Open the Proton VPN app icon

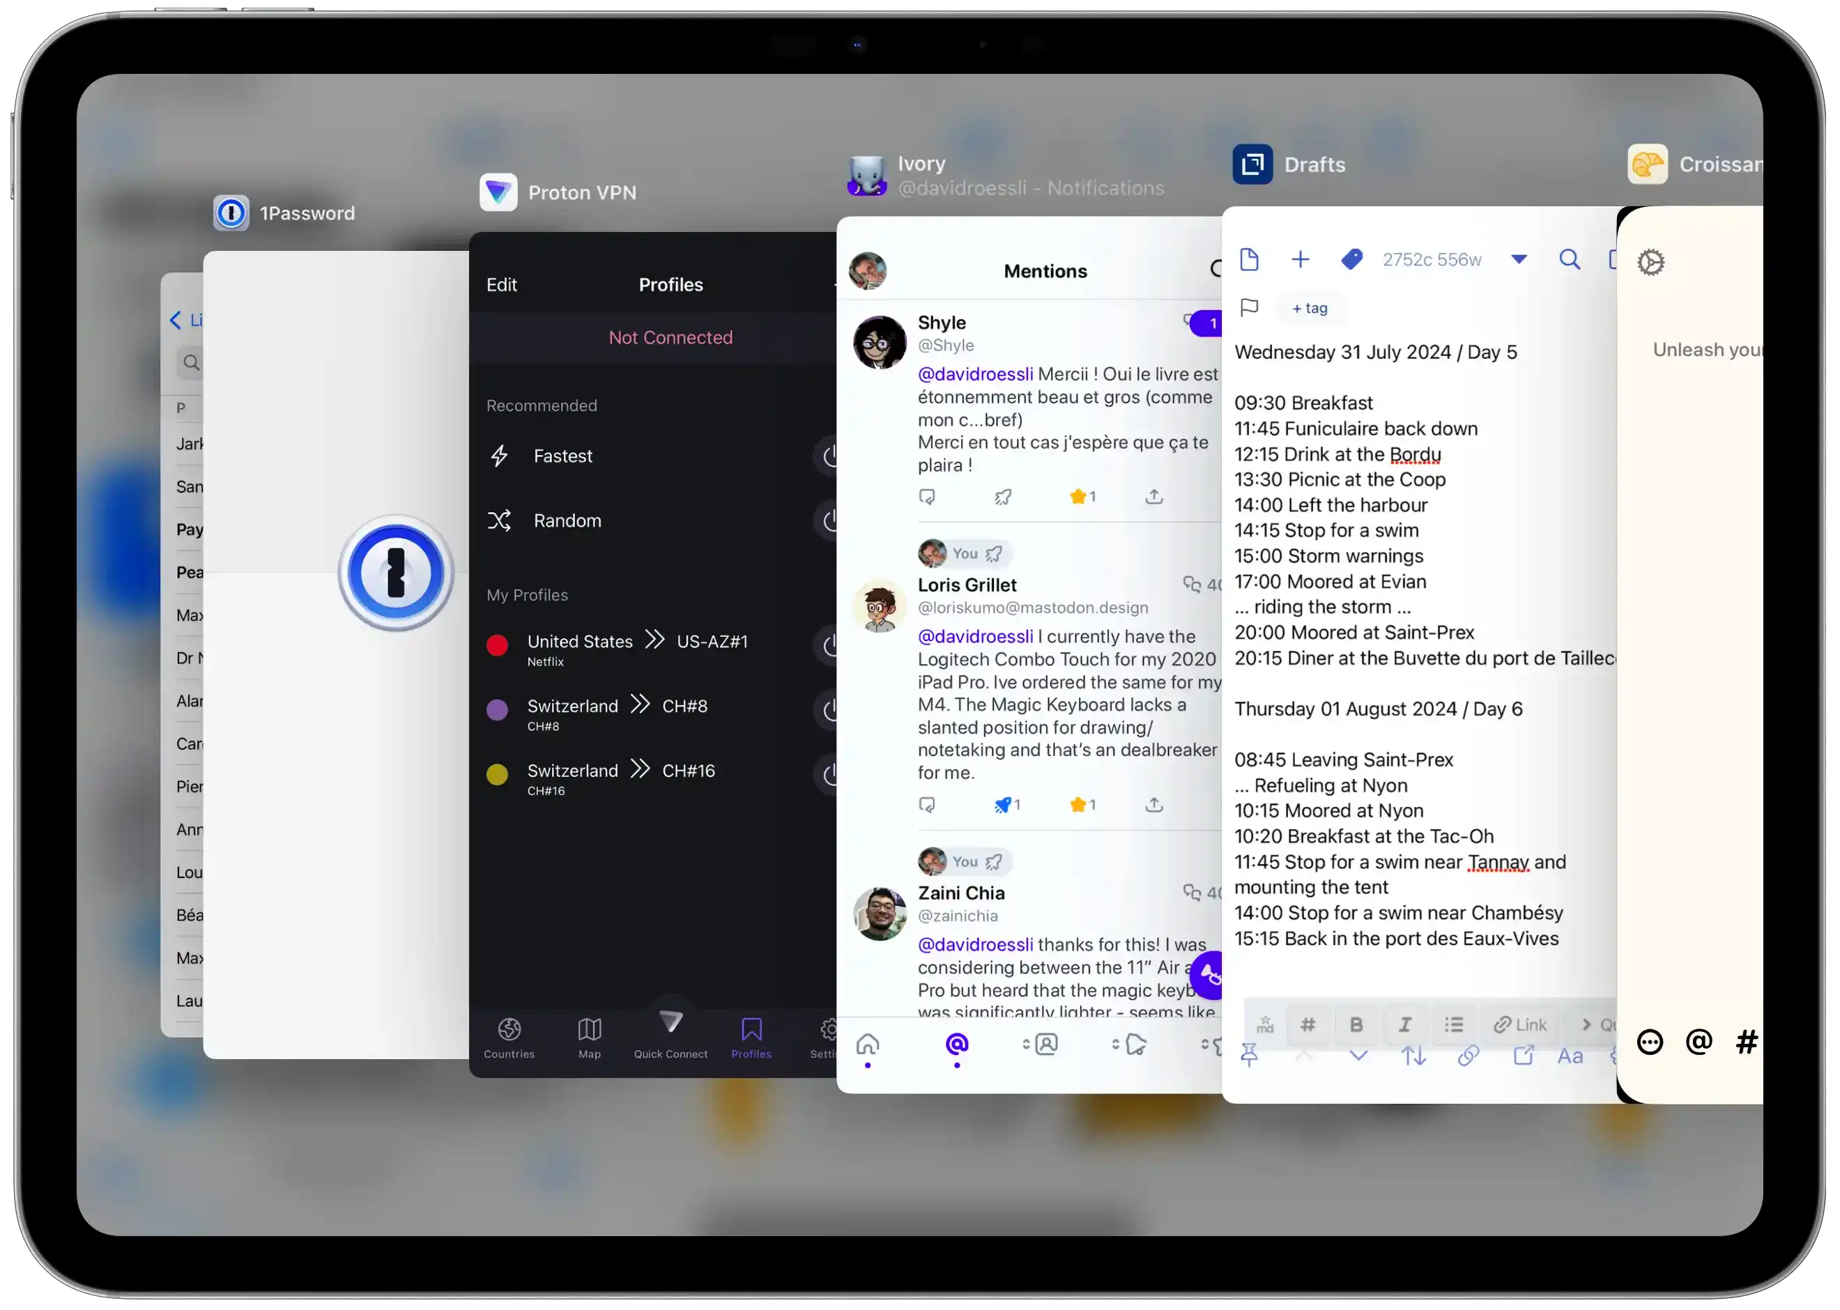(498, 192)
